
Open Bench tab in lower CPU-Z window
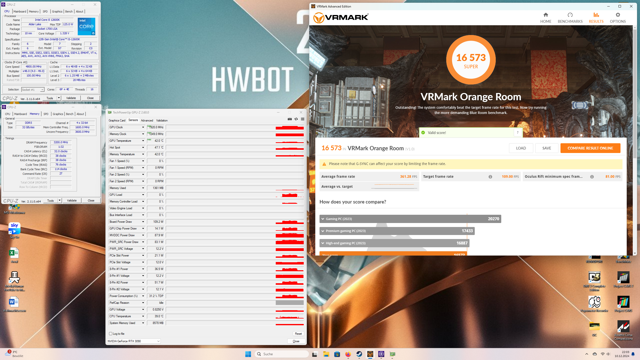pyautogui.click(x=69, y=114)
